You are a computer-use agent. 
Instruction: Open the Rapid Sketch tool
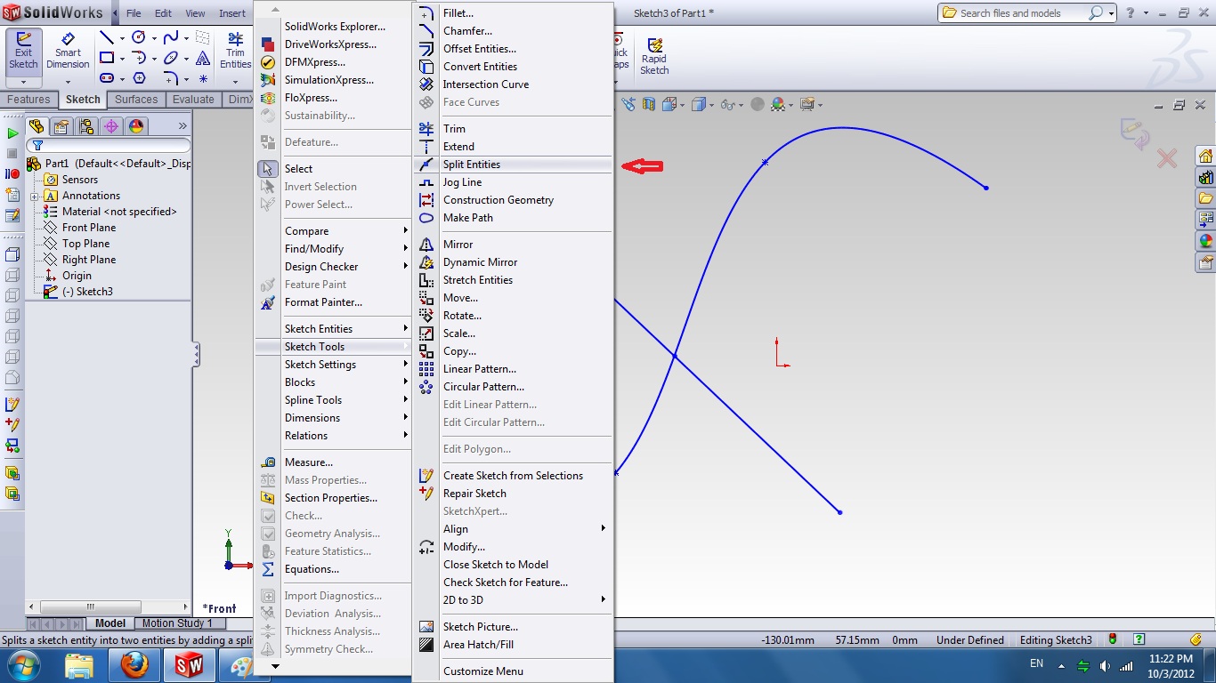click(x=654, y=56)
